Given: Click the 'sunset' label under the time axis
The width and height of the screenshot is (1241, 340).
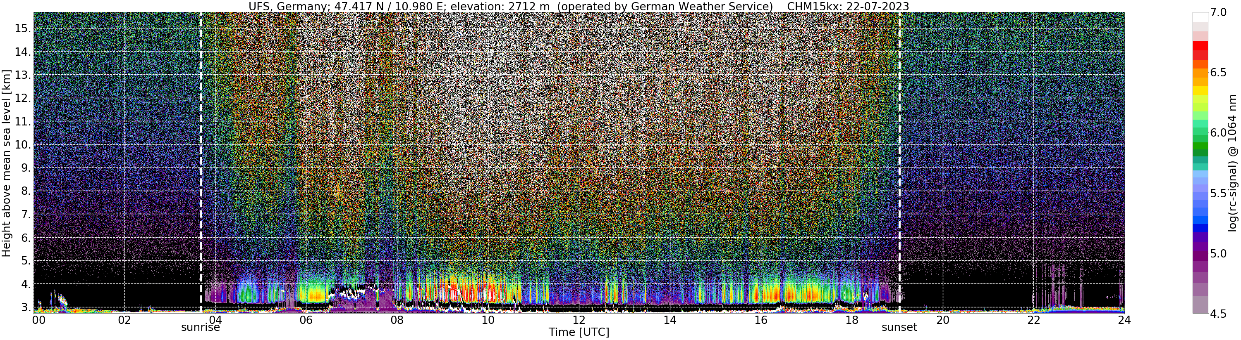Looking at the screenshot, I should pos(899,328).
